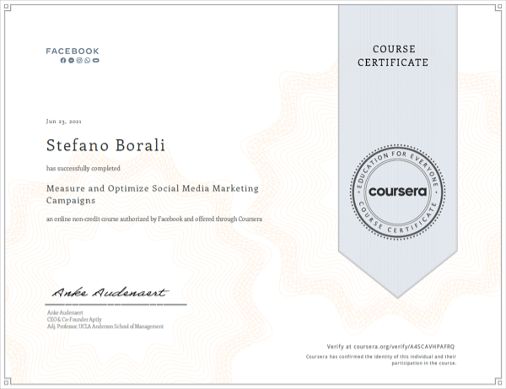The width and height of the screenshot is (506, 389).
Task: Click the WhatsApp icon under Facebook logo
Action: pyautogui.click(x=88, y=61)
